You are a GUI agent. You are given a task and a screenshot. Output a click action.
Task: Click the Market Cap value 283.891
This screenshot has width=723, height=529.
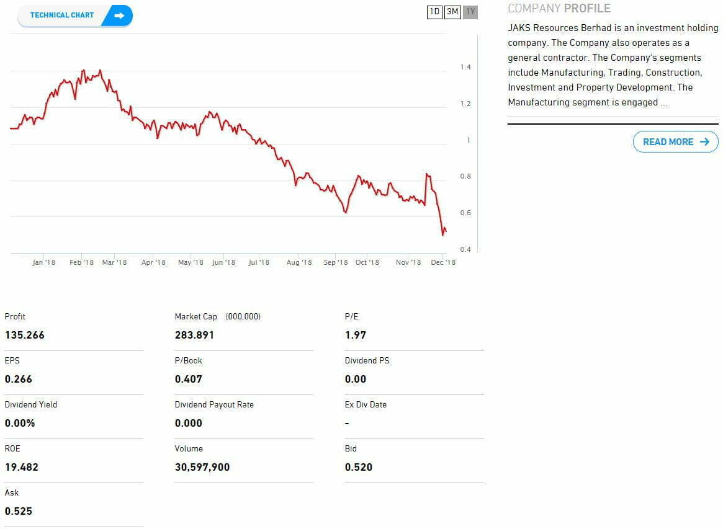(194, 335)
